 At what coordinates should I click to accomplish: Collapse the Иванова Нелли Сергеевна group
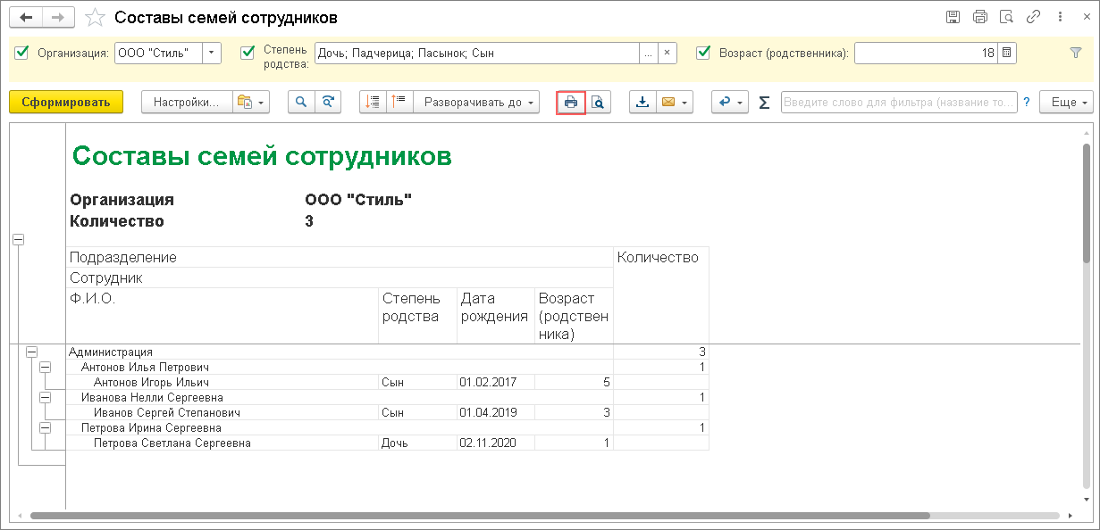click(46, 397)
